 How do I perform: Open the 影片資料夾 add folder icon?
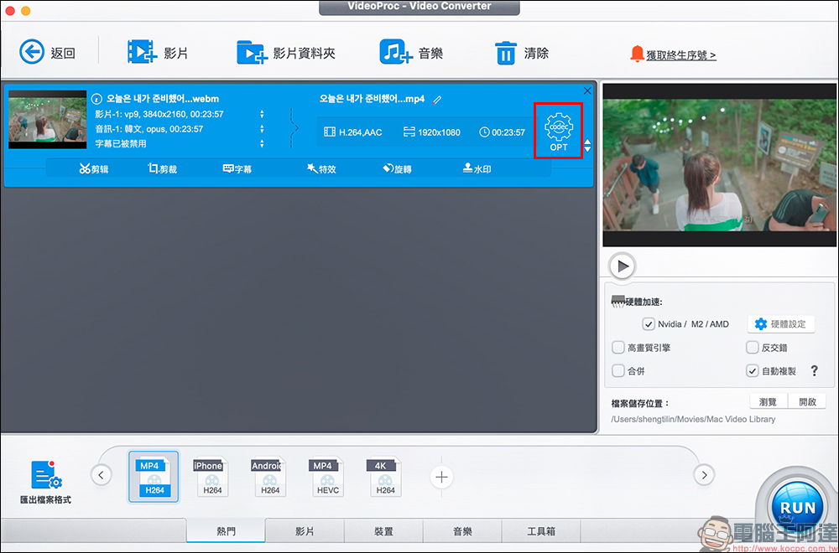point(251,52)
